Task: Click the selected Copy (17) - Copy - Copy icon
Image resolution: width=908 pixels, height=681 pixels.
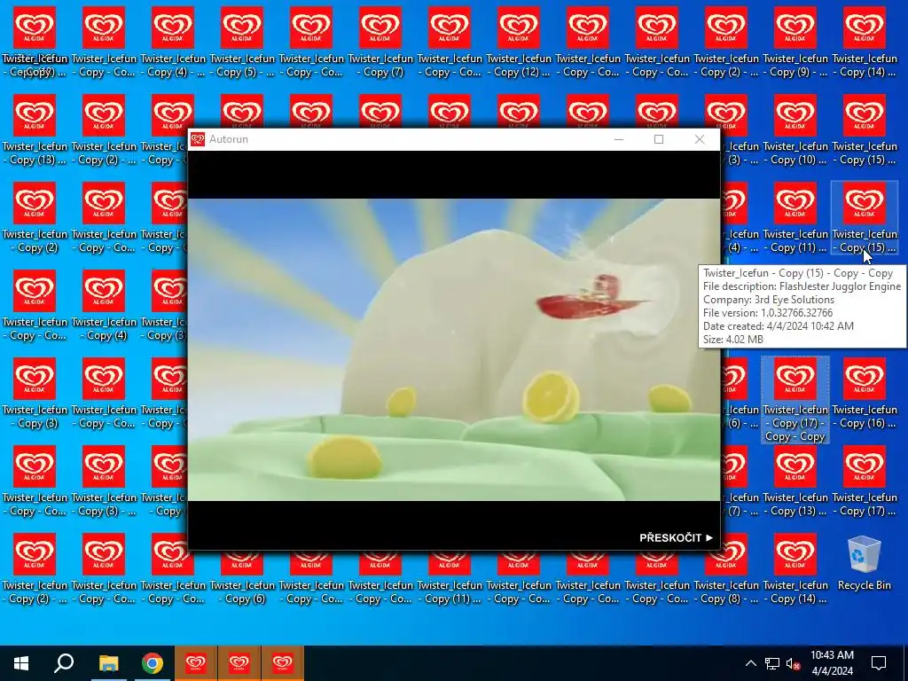Action: (x=795, y=400)
